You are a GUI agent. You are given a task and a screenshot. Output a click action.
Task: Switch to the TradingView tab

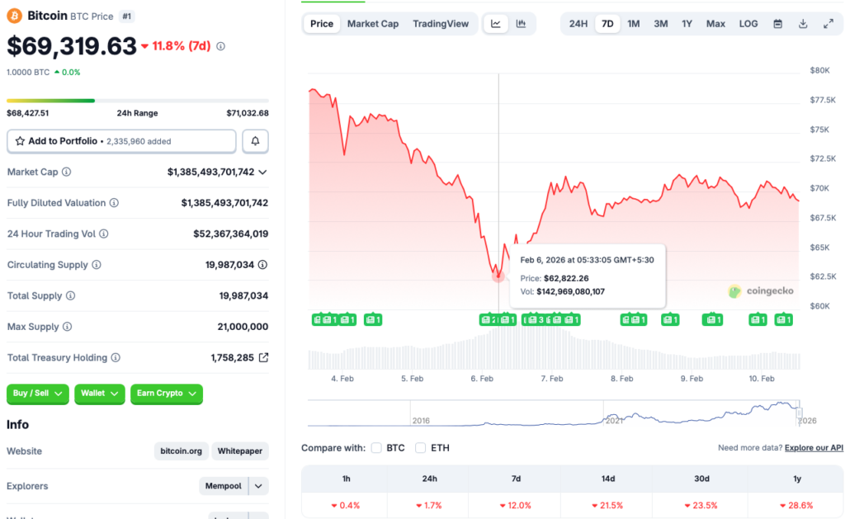tap(441, 24)
